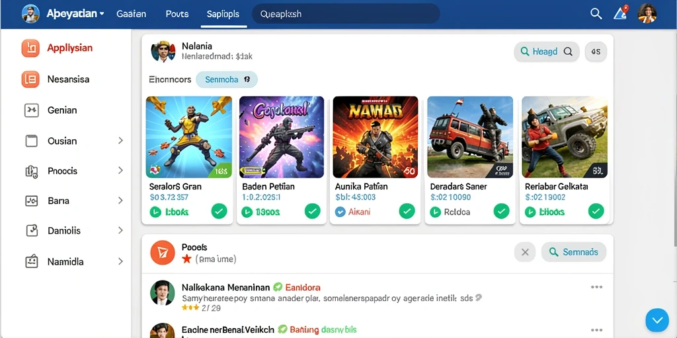Click the green verified badge beside Nalkakana Menaninan
Image resolution: width=677 pixels, height=338 pixels.
278,287
